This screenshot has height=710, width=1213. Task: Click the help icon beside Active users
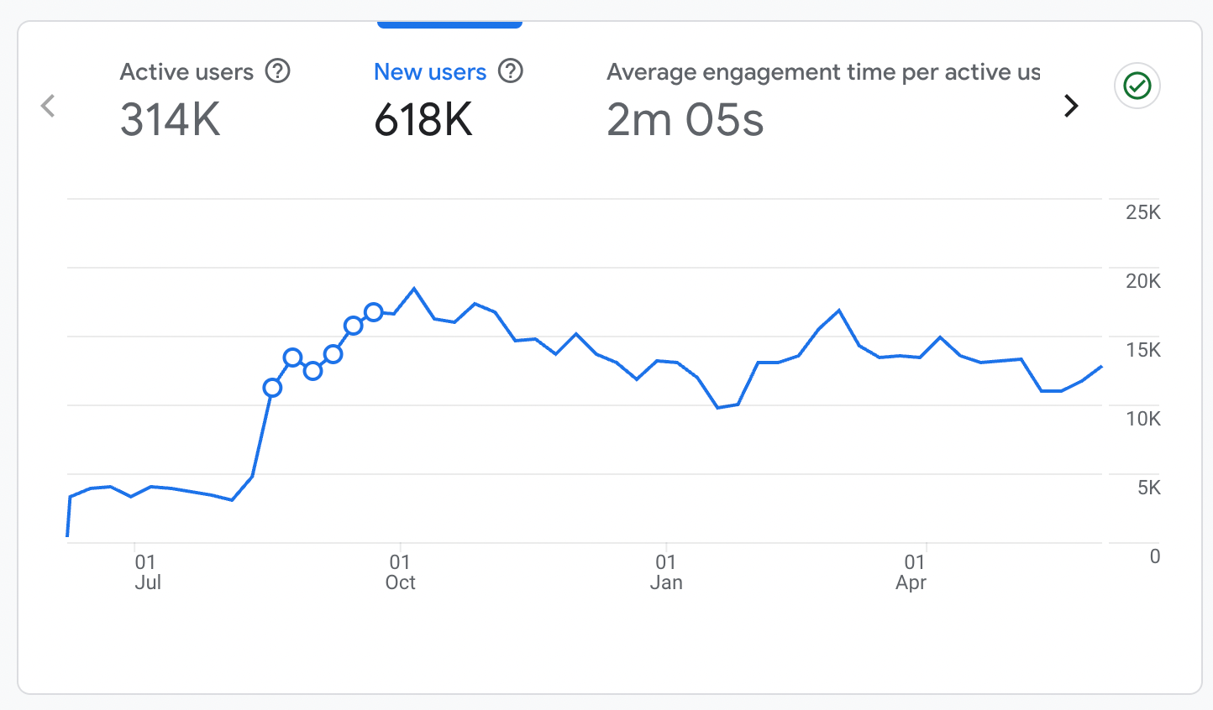coord(277,71)
